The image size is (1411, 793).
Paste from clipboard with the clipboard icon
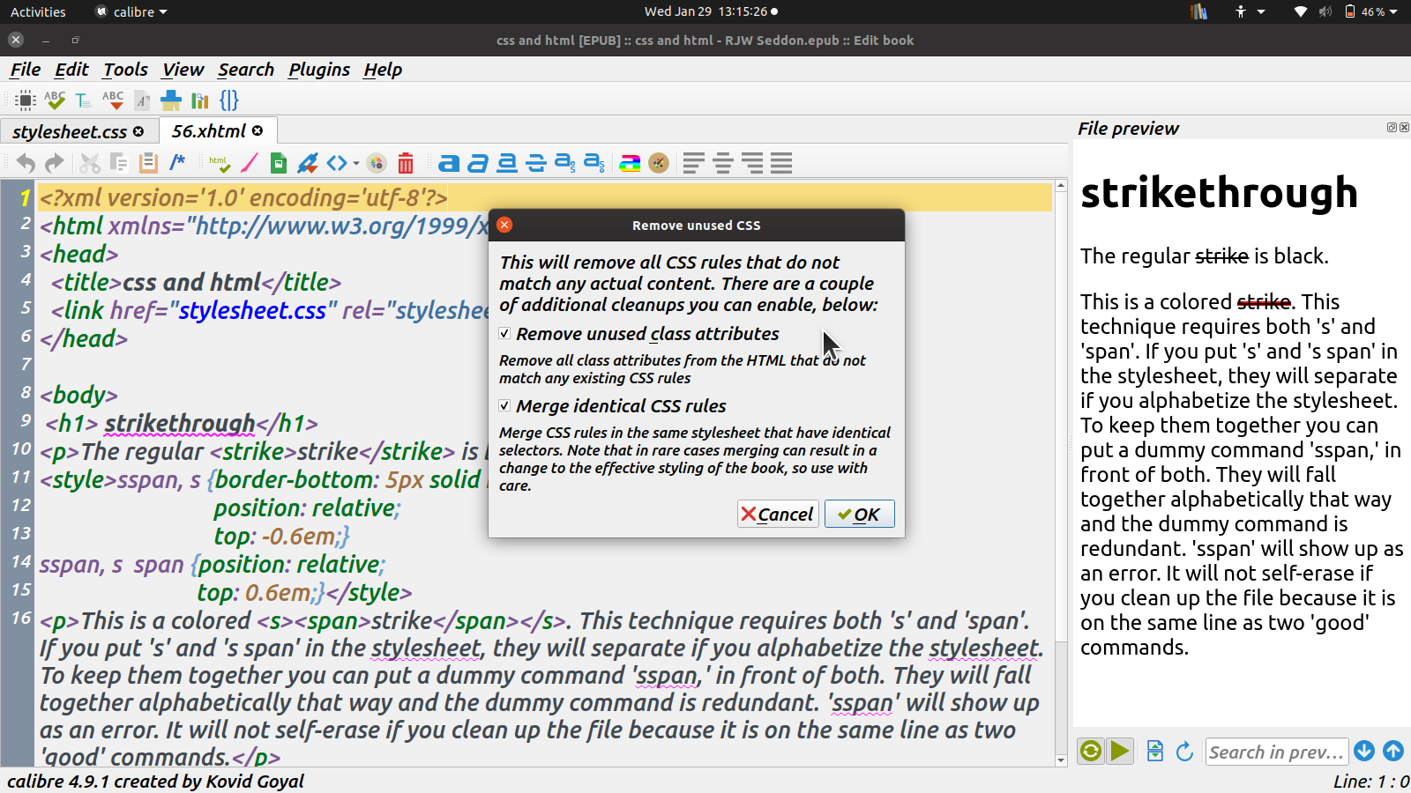point(148,163)
